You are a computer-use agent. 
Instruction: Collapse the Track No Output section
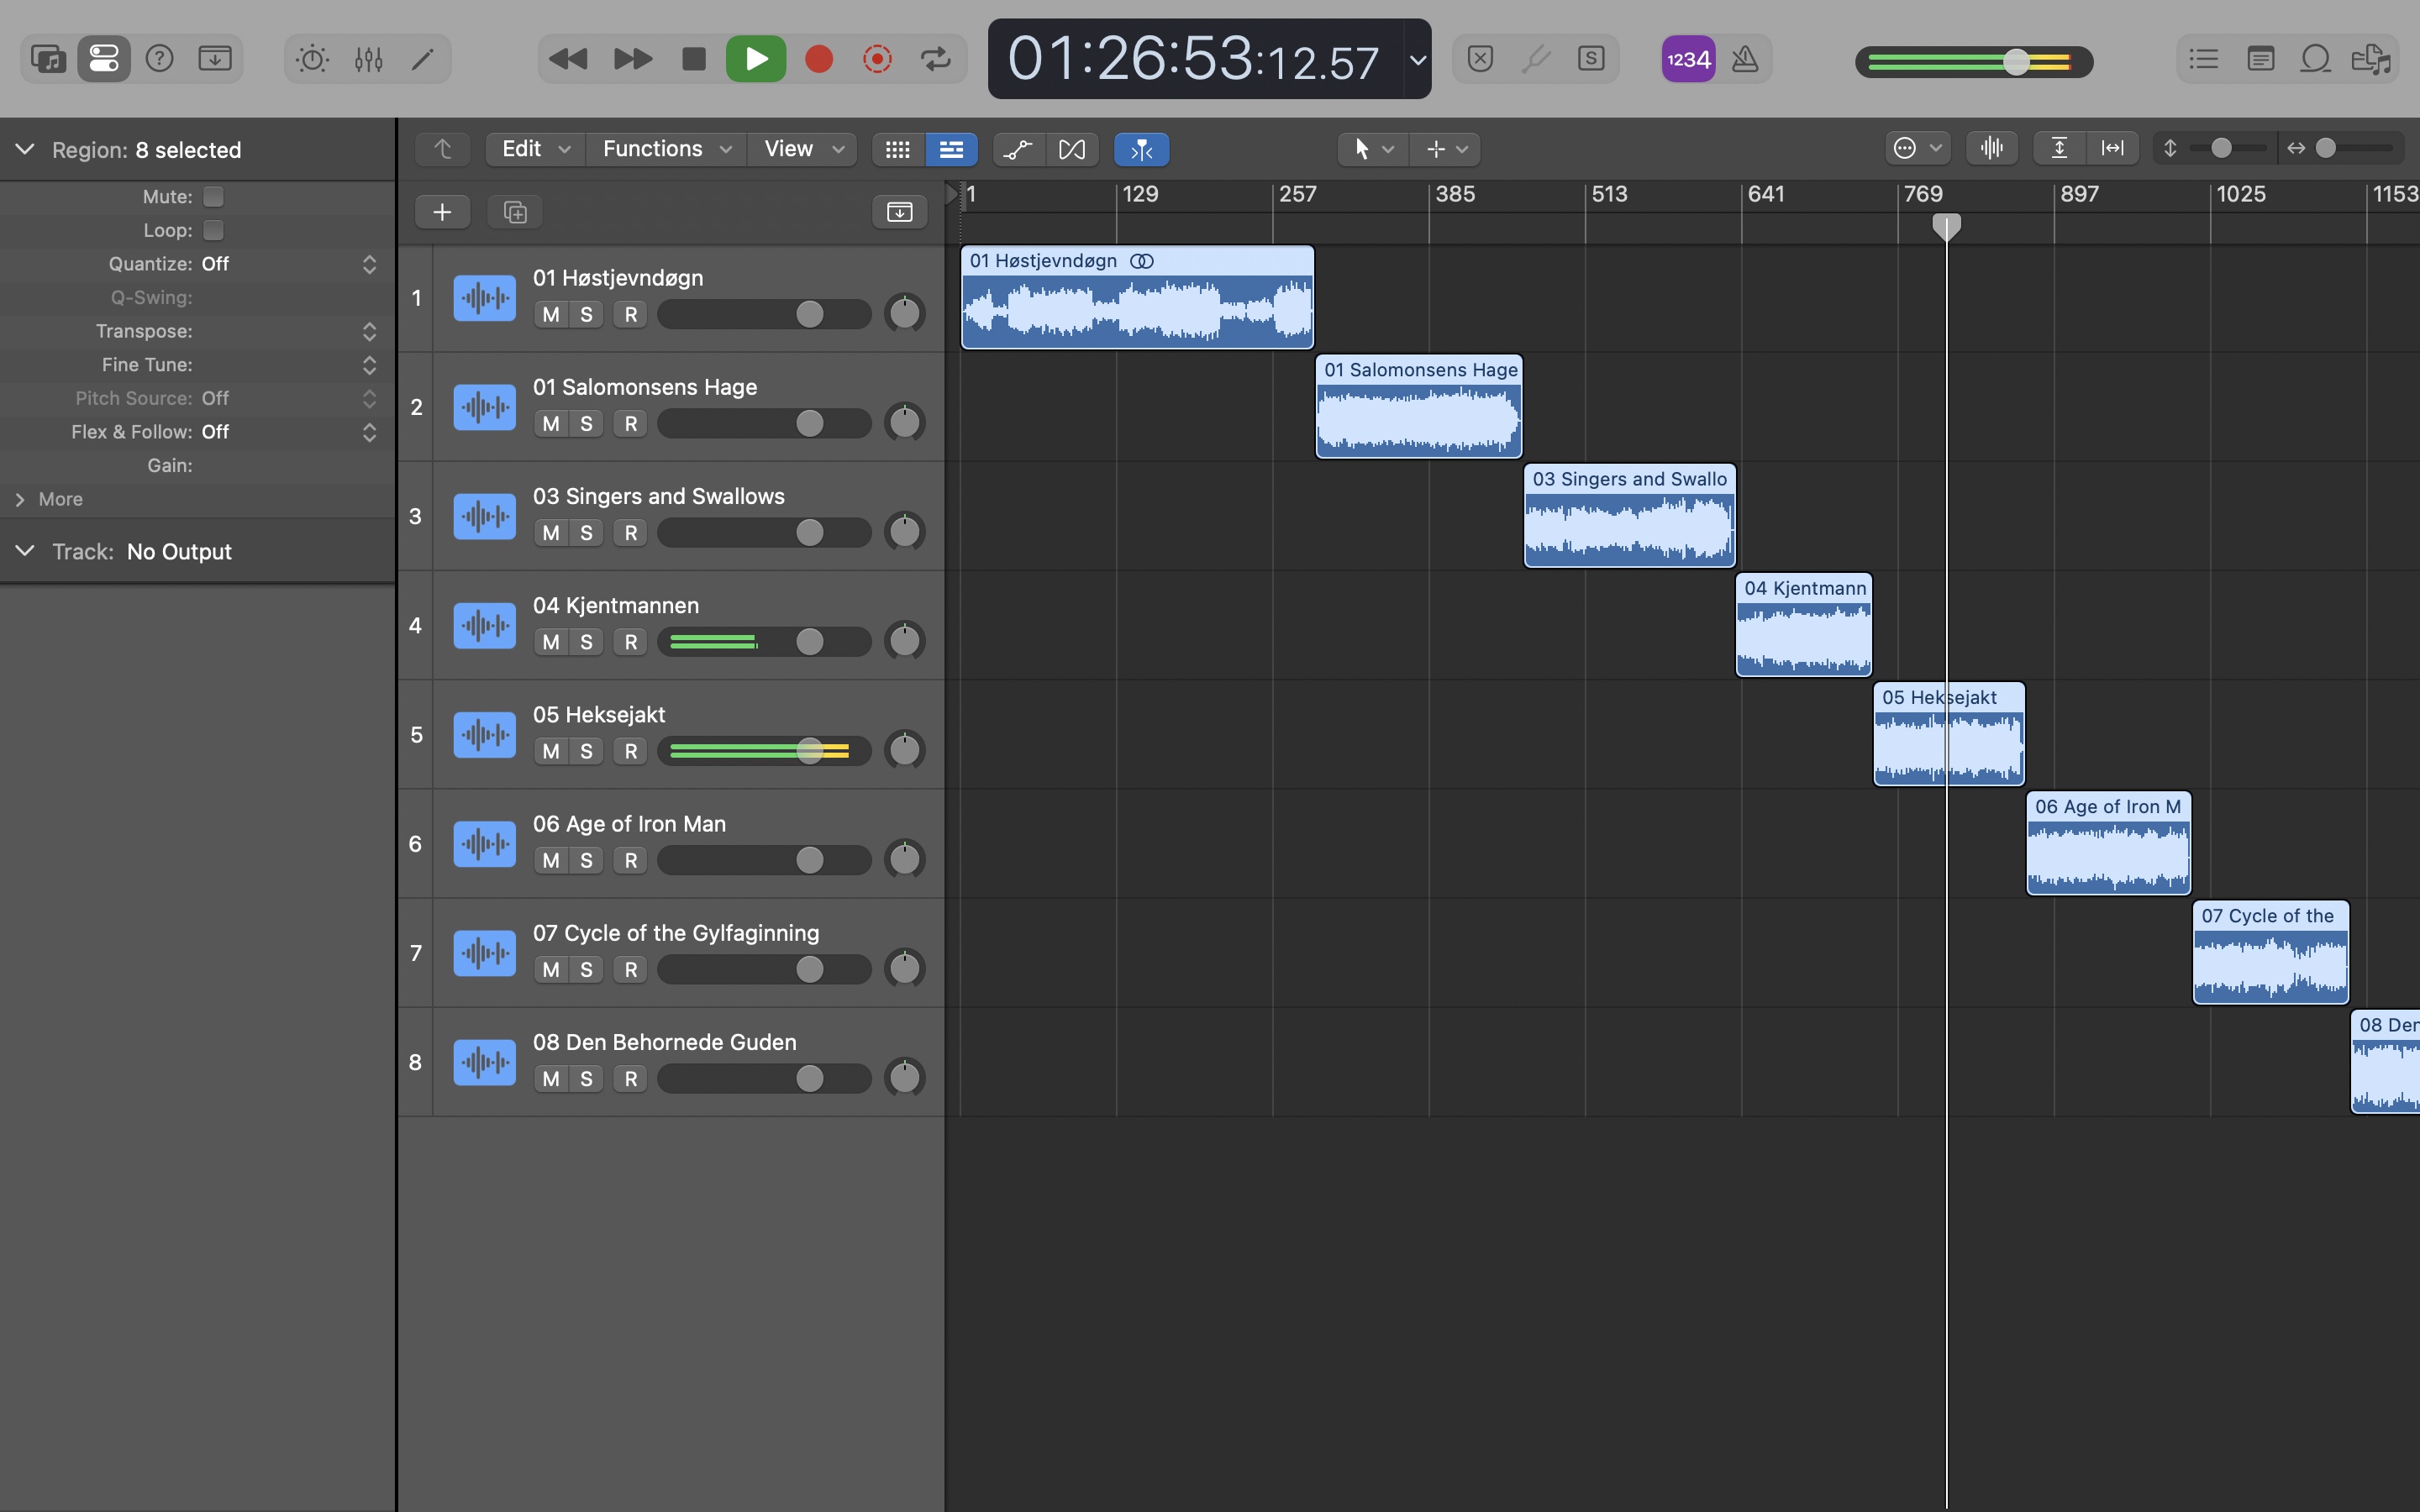click(25, 551)
